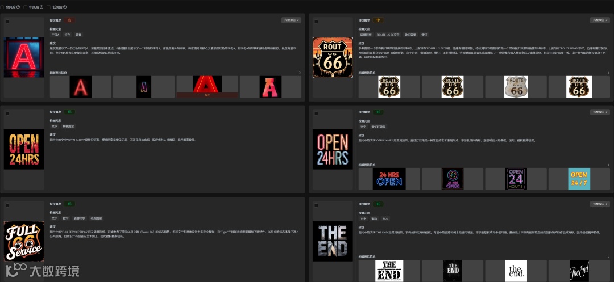Select the white-on-black THE END similar image
The image size is (614, 282).
point(453,271)
